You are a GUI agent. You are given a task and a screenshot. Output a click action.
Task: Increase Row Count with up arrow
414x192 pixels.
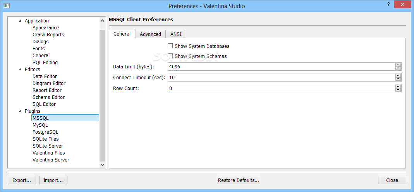398,87
